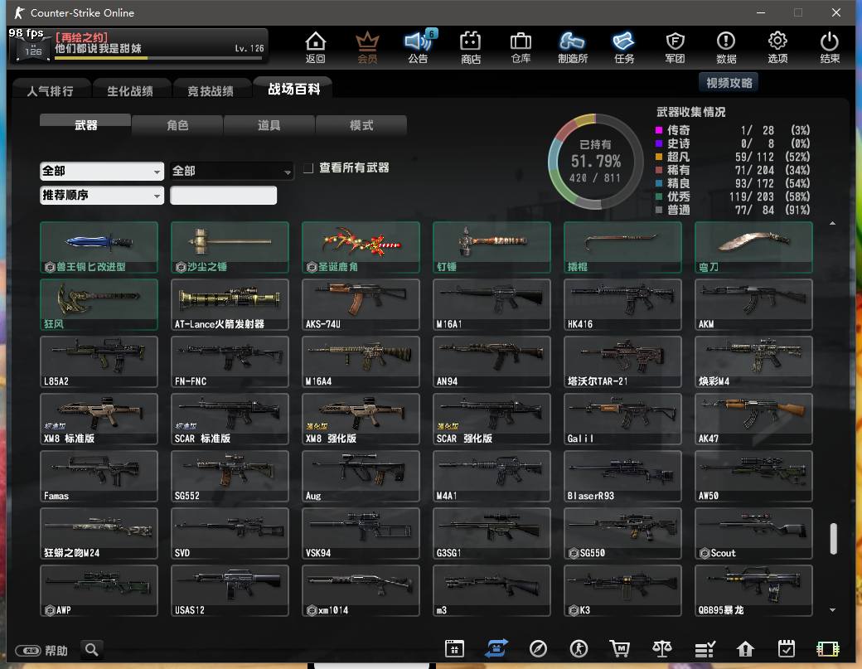Select the 角色 sub-tab
The image size is (862, 669).
(x=177, y=125)
